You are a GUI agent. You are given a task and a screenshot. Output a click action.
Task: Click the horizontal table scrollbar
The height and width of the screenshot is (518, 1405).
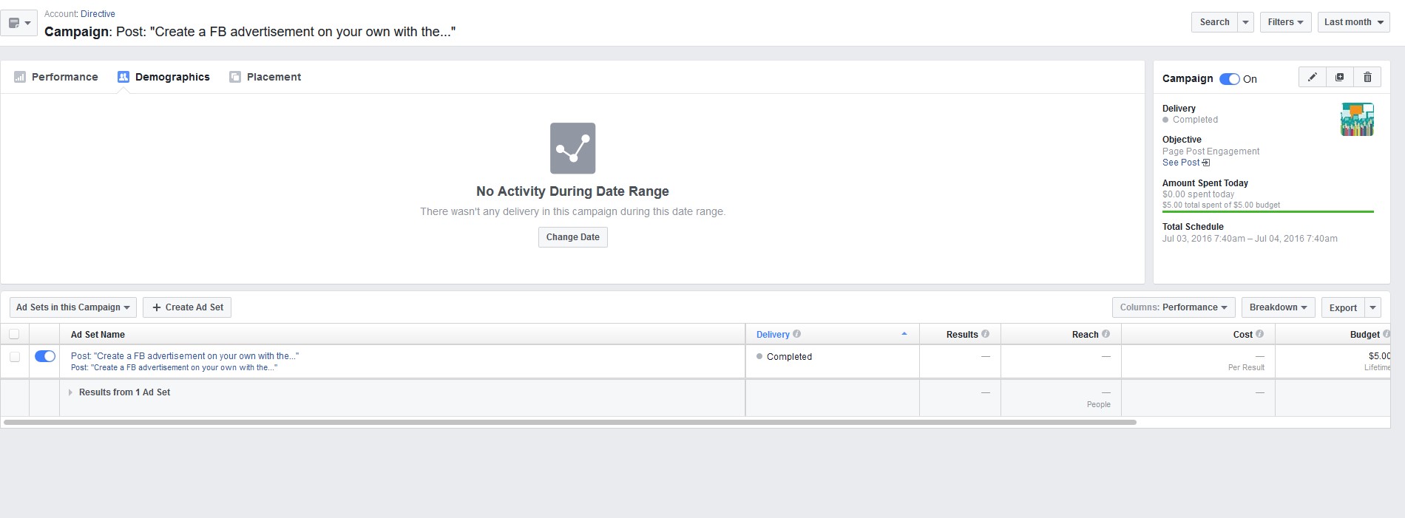[x=569, y=423]
